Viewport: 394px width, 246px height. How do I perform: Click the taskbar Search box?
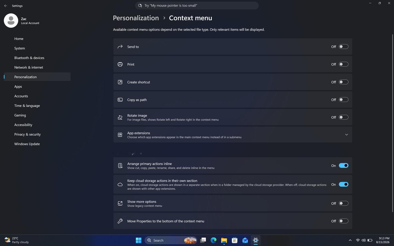click(171, 240)
